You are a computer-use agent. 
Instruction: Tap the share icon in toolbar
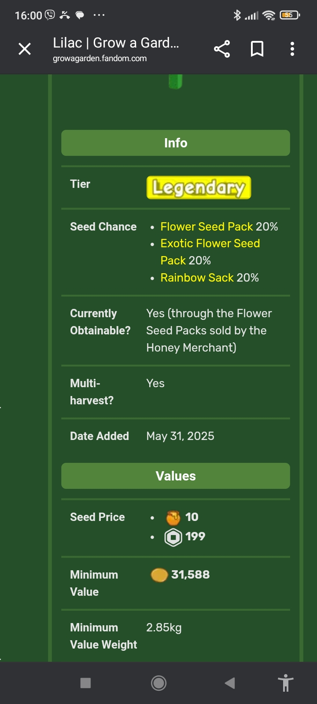click(222, 49)
